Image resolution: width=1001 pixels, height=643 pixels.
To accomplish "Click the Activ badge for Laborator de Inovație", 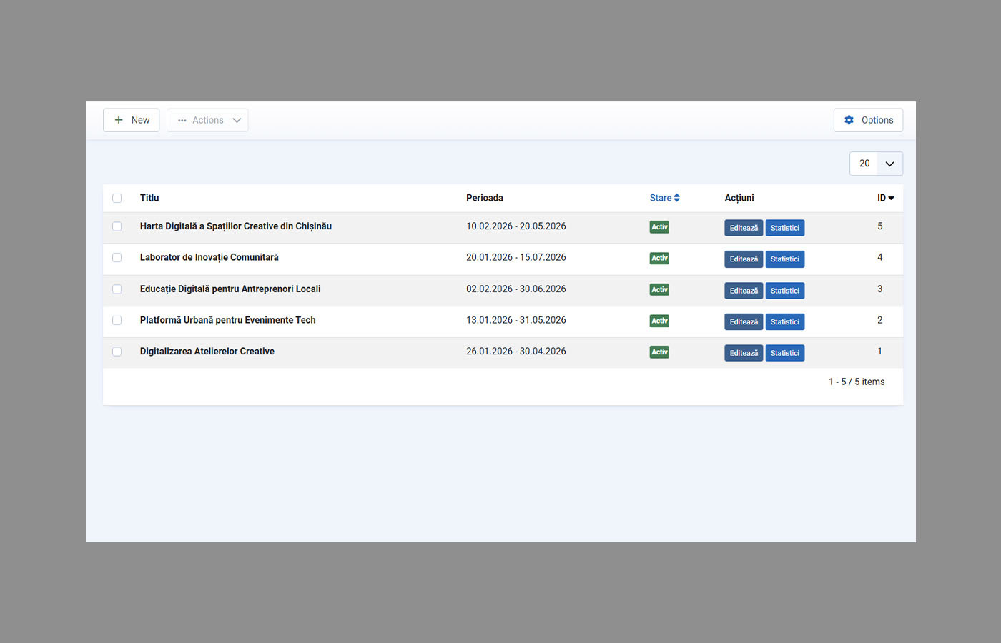I will click(x=659, y=259).
